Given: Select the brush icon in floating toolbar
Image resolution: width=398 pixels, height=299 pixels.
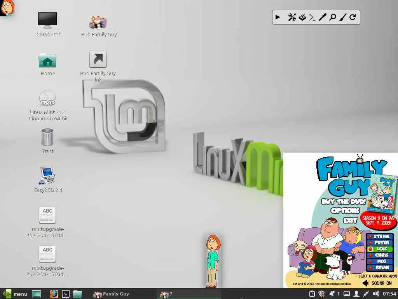Looking at the screenshot, I should 343,17.
